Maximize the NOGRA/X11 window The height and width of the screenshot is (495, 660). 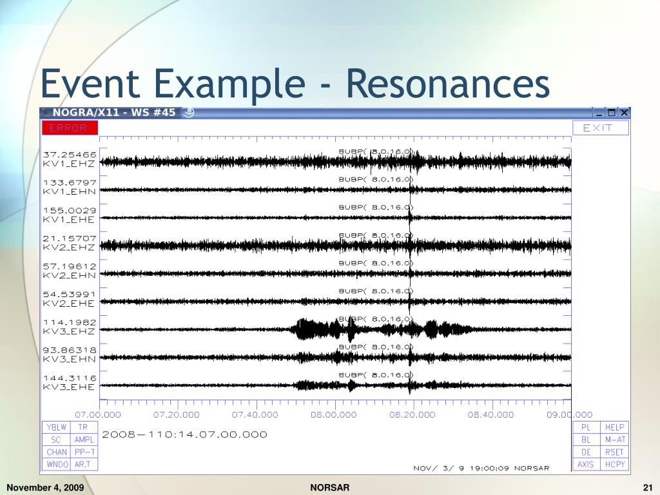(x=612, y=113)
